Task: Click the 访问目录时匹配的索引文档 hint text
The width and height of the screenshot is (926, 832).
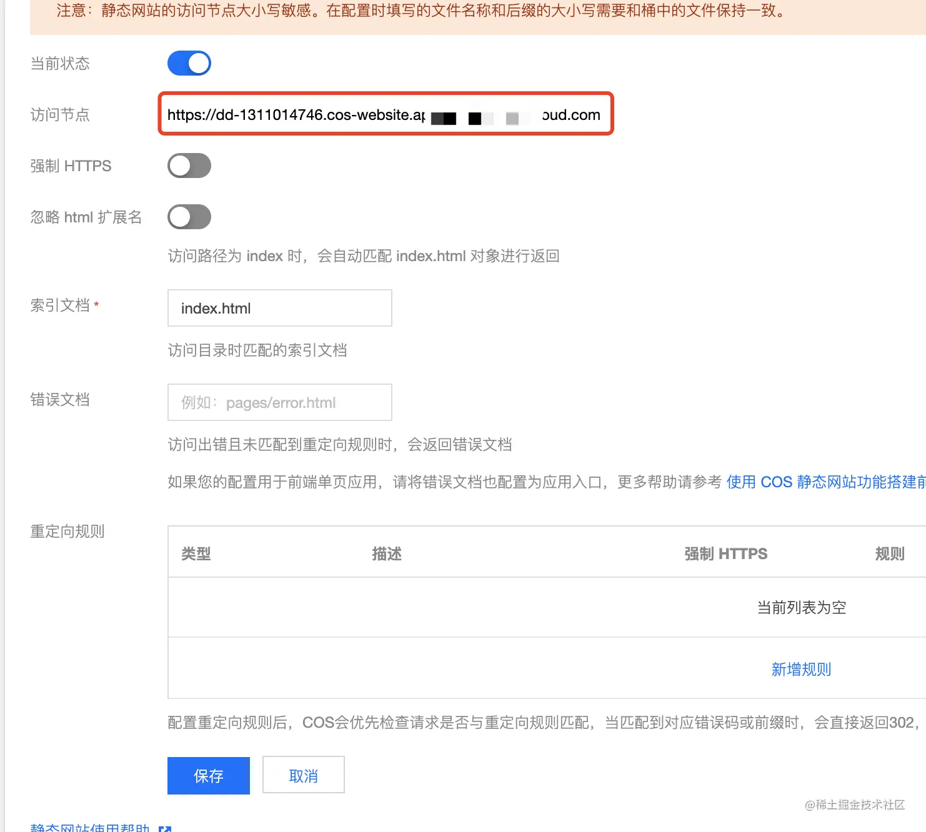Action: (257, 350)
